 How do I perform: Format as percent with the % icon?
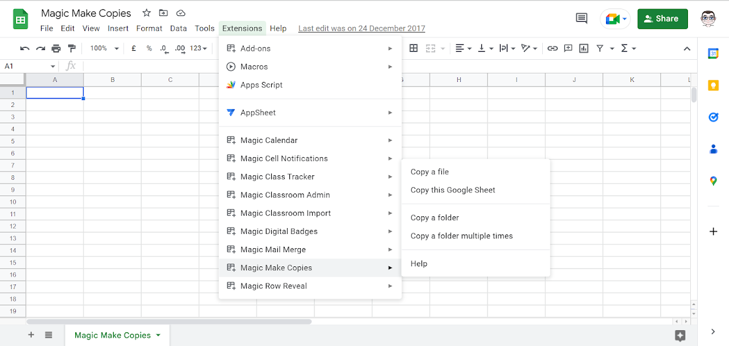pos(149,48)
